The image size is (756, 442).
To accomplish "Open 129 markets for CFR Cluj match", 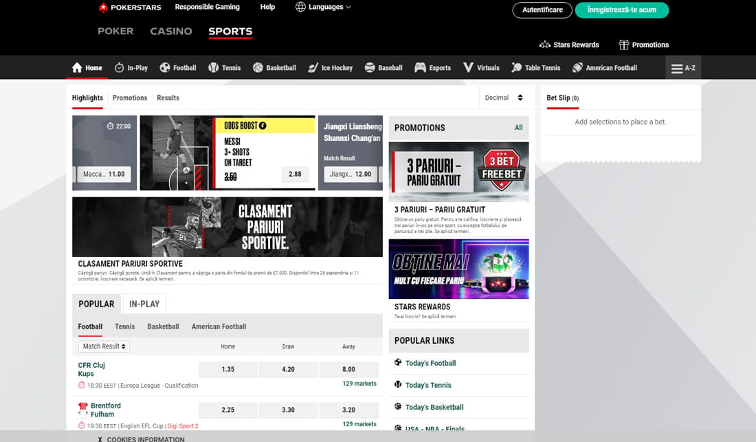I will point(359,384).
